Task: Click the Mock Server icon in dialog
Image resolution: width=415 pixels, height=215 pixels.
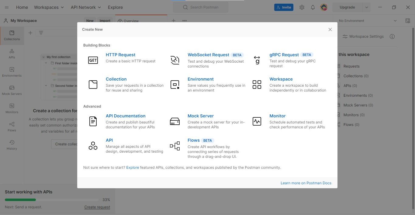Action: (x=175, y=121)
